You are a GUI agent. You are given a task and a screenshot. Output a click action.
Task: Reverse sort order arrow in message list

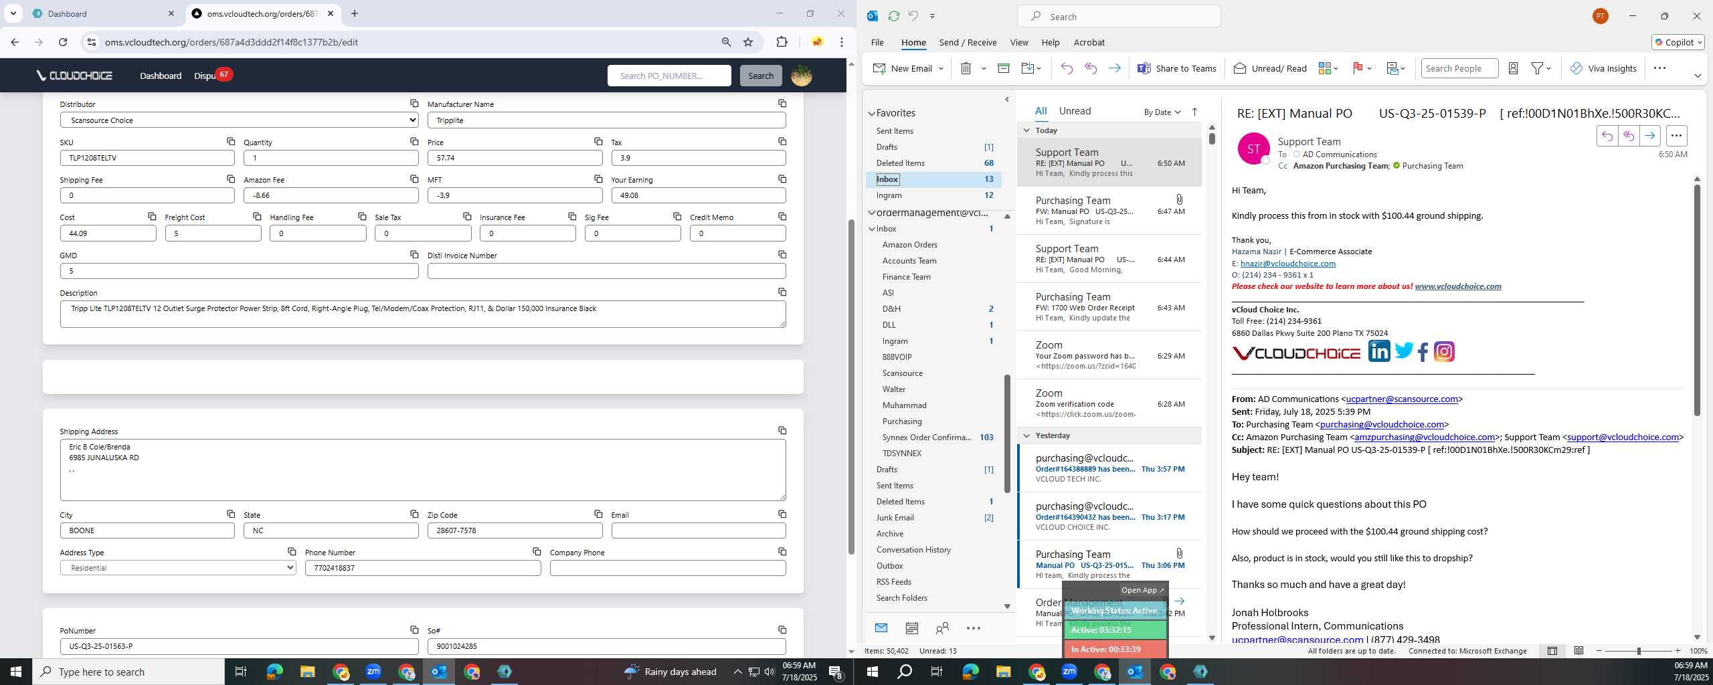1194,112
